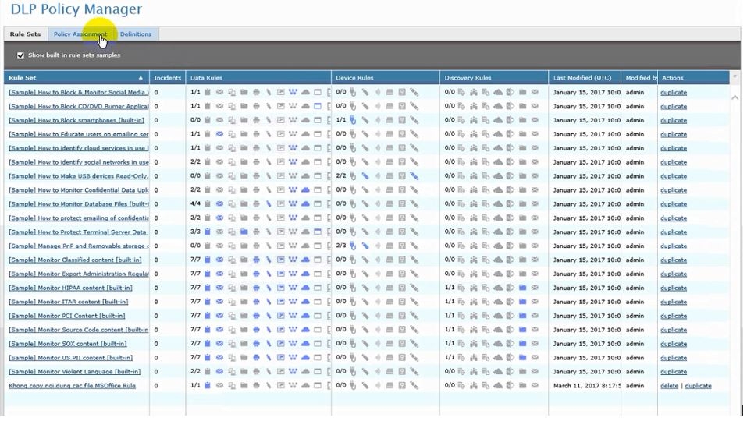Click the clipboard icon in Monitor Classified content row
The height and width of the screenshot is (421, 747).
pyautogui.click(x=208, y=260)
